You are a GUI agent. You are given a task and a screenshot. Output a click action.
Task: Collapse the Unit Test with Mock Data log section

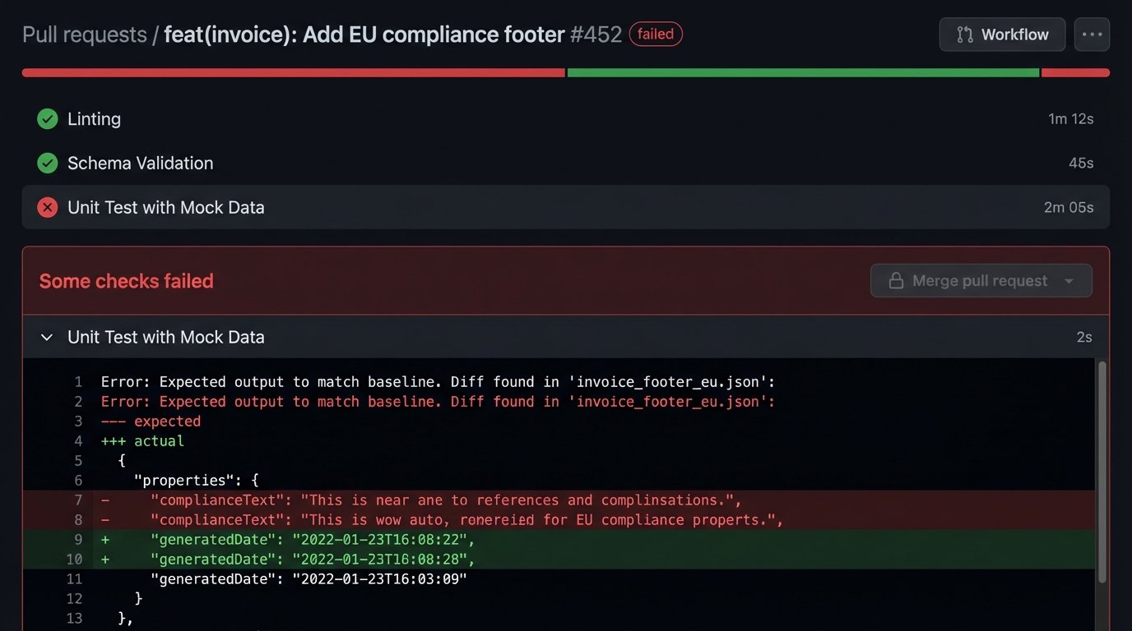click(47, 338)
